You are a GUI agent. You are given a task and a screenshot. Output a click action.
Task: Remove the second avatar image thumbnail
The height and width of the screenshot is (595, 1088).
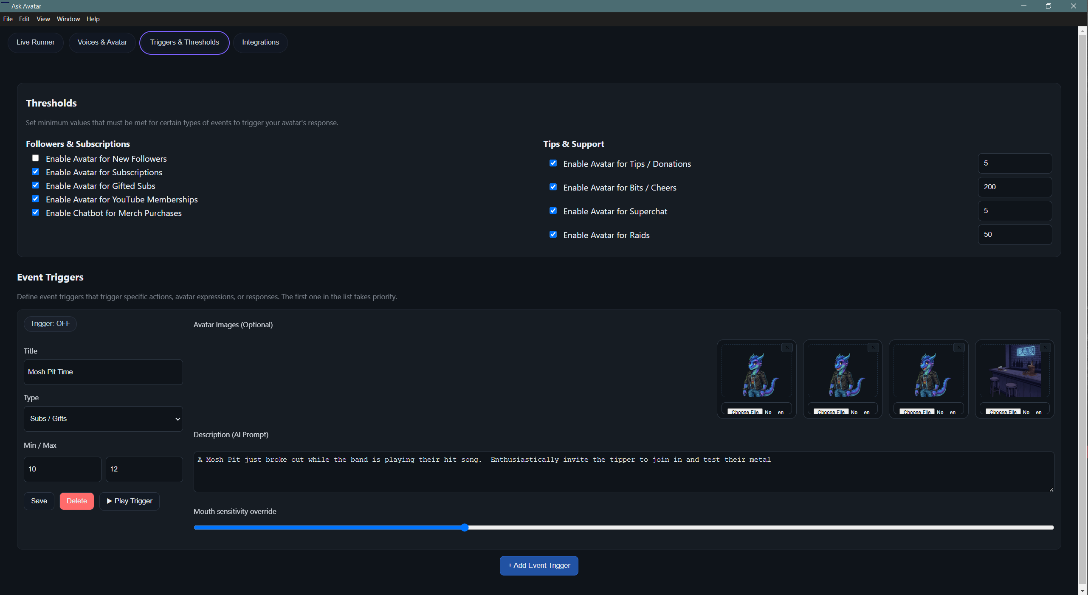tap(873, 347)
